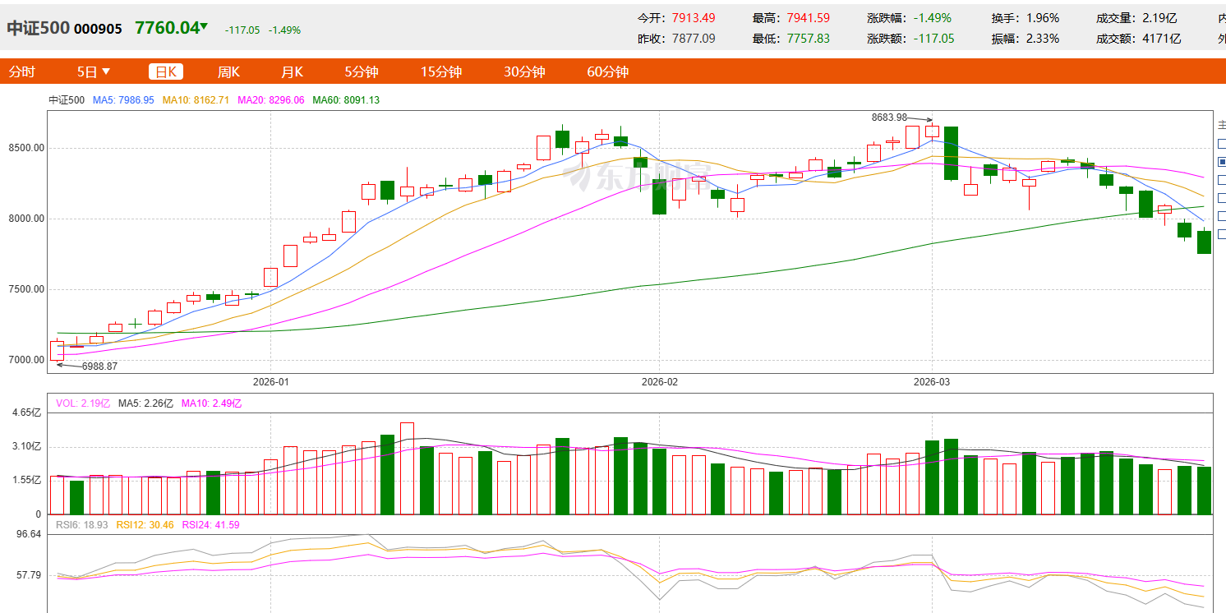1226x613 pixels.
Task: Tick the first empty checkbox under 主
Action: point(1222,144)
